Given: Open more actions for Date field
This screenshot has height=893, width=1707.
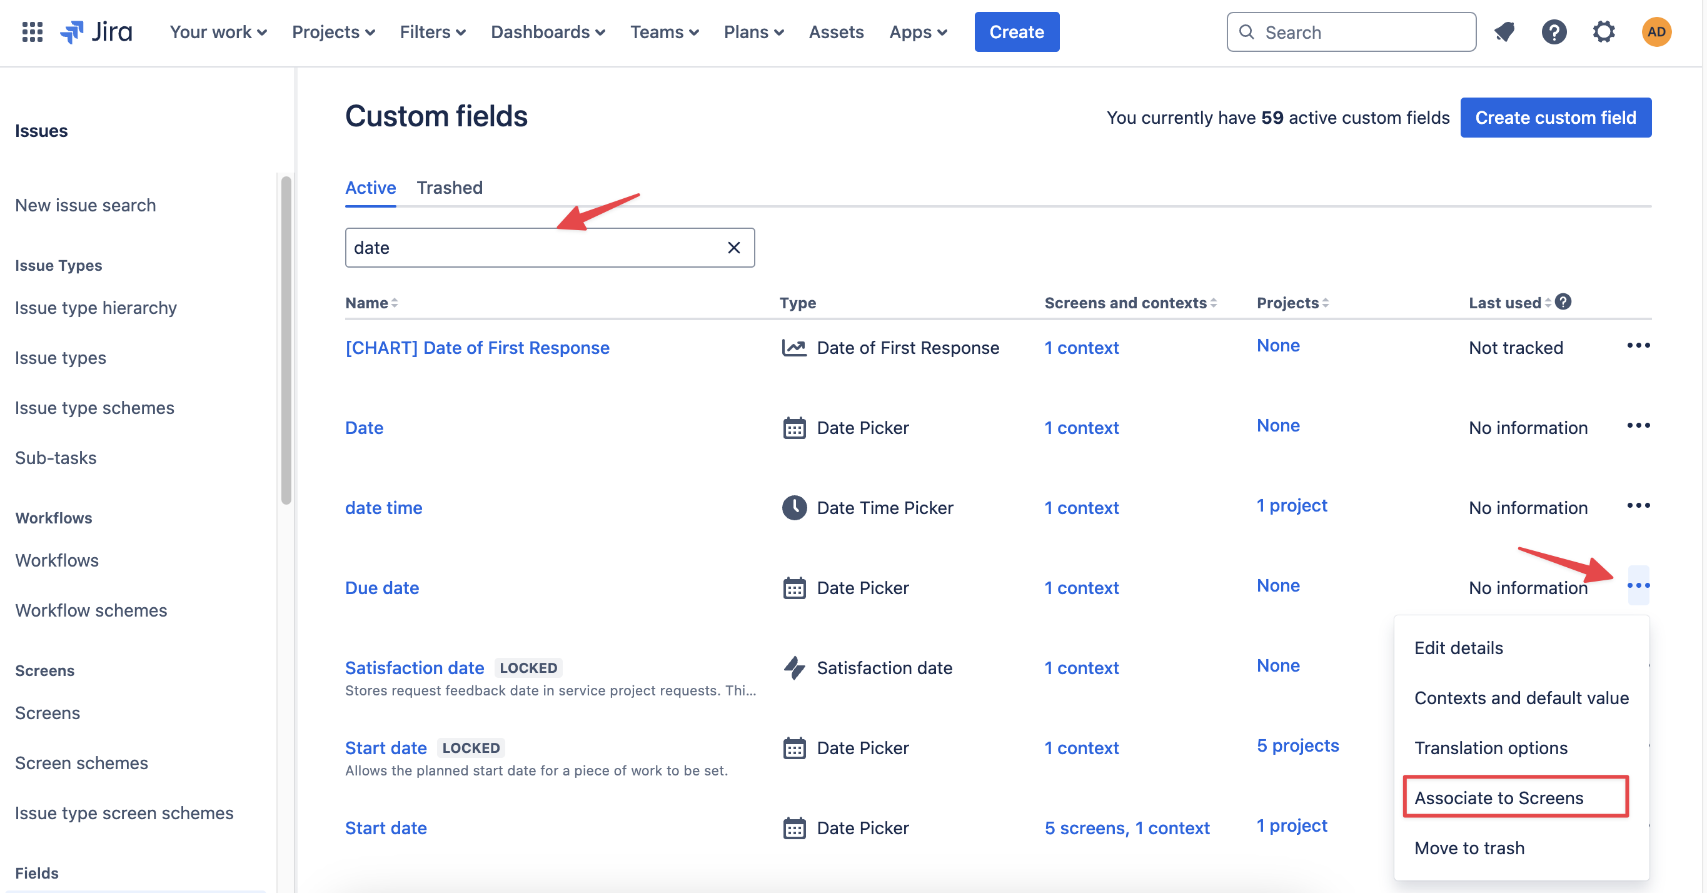Looking at the screenshot, I should (x=1638, y=426).
